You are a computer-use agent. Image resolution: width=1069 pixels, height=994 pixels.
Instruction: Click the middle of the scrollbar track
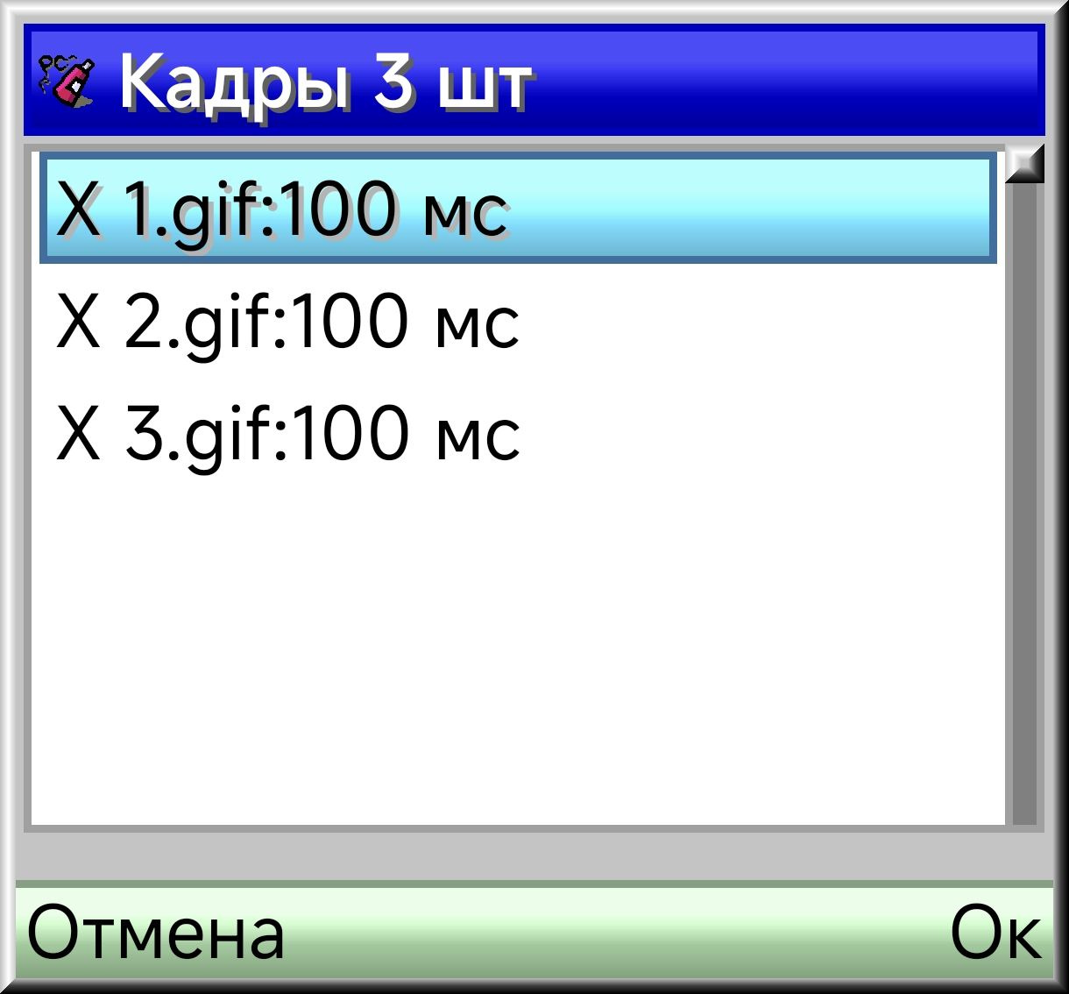click(x=1024, y=504)
